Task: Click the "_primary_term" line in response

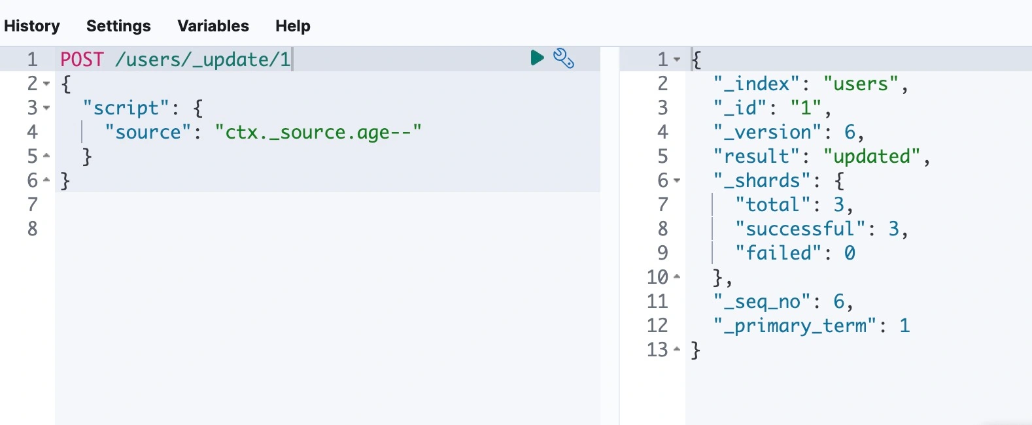Action: pos(811,326)
